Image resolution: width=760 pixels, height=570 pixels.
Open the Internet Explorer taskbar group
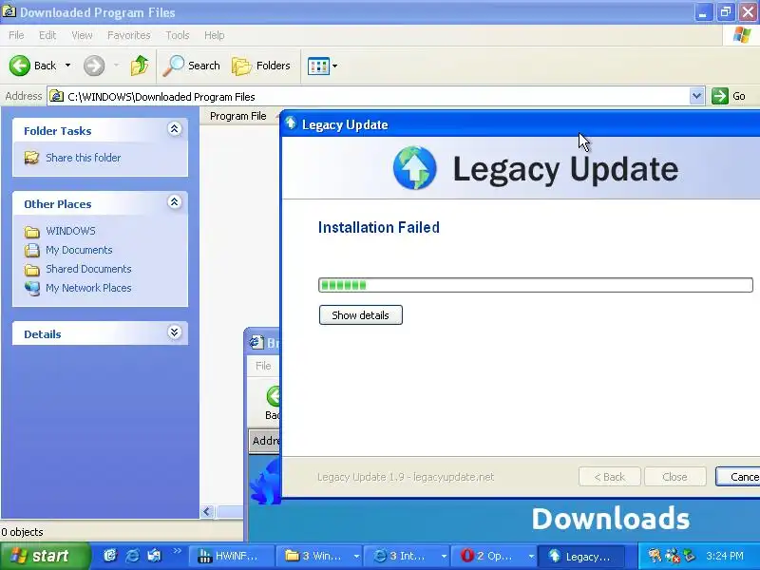(x=407, y=556)
